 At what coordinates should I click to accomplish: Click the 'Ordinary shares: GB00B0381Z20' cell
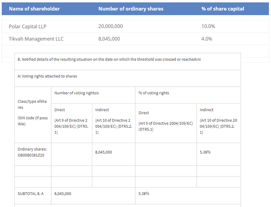click(x=33, y=155)
